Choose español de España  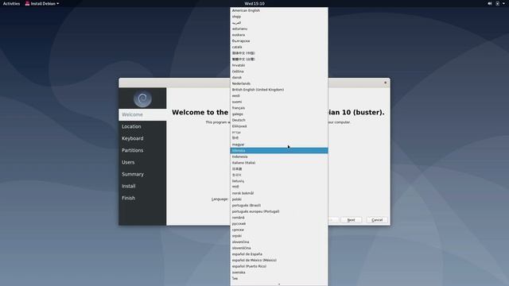tap(279, 254)
